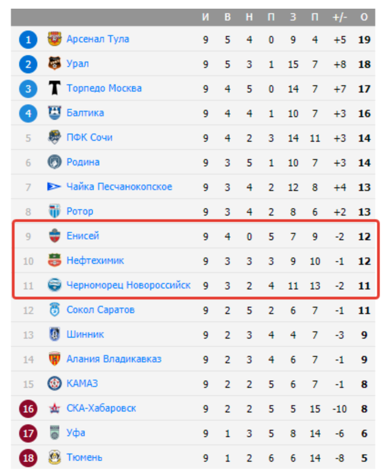Click the Енисей club emblem

[55, 236]
